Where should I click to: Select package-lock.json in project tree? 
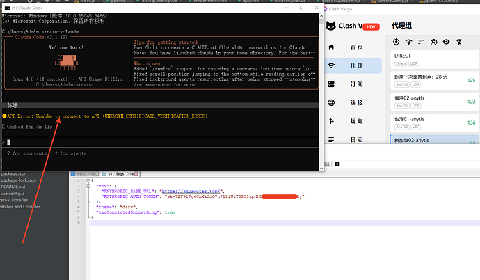(x=18, y=180)
